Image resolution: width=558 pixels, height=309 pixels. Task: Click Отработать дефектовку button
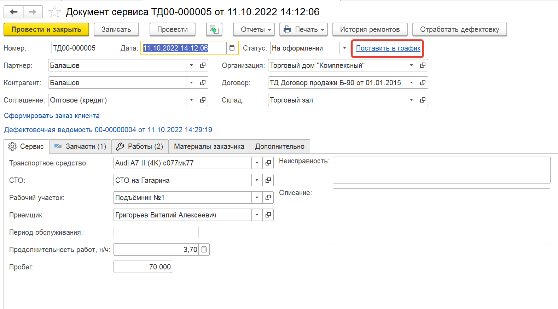[460, 29]
